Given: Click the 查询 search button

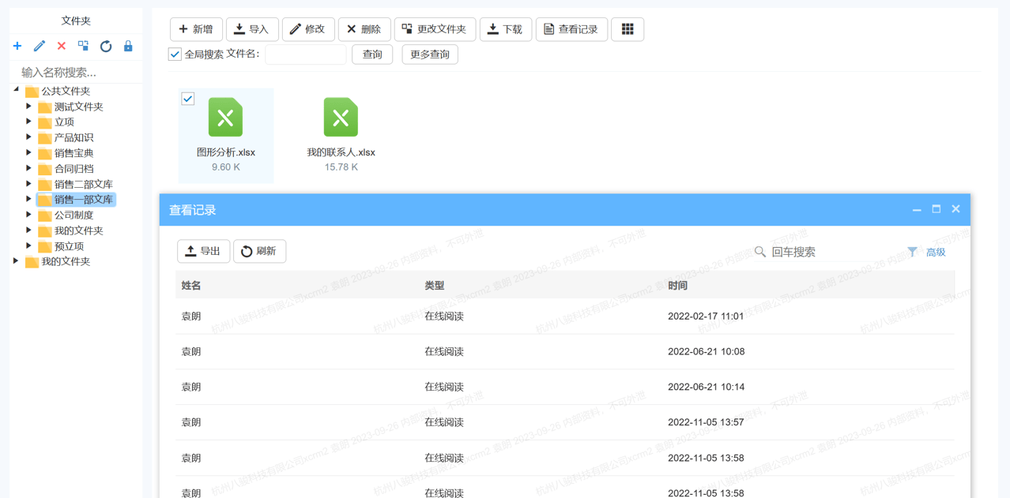Looking at the screenshot, I should click(371, 54).
